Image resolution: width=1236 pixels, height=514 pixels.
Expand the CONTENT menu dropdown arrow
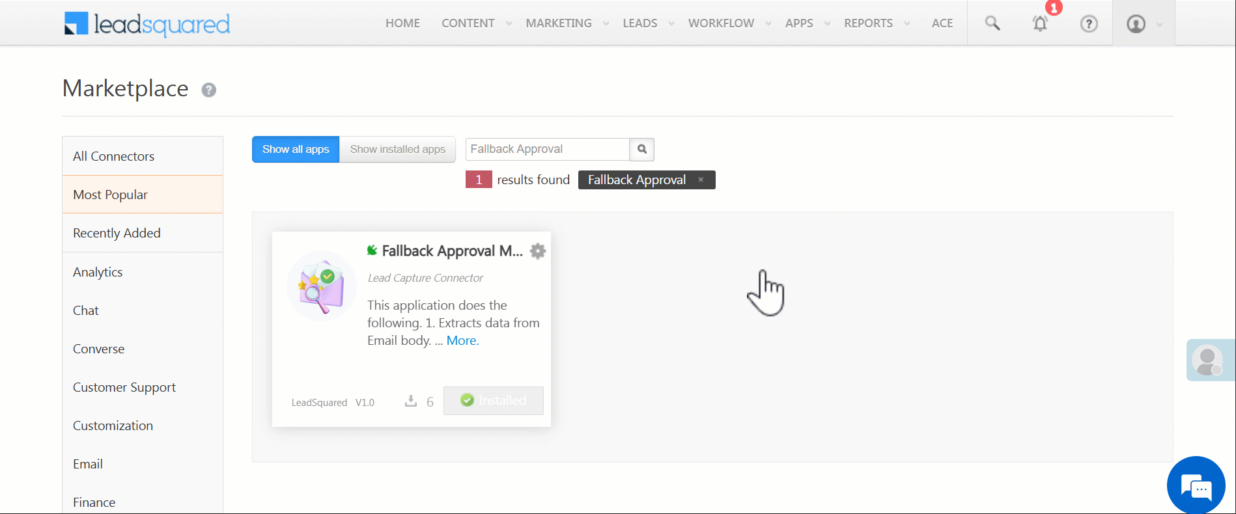[x=509, y=23]
